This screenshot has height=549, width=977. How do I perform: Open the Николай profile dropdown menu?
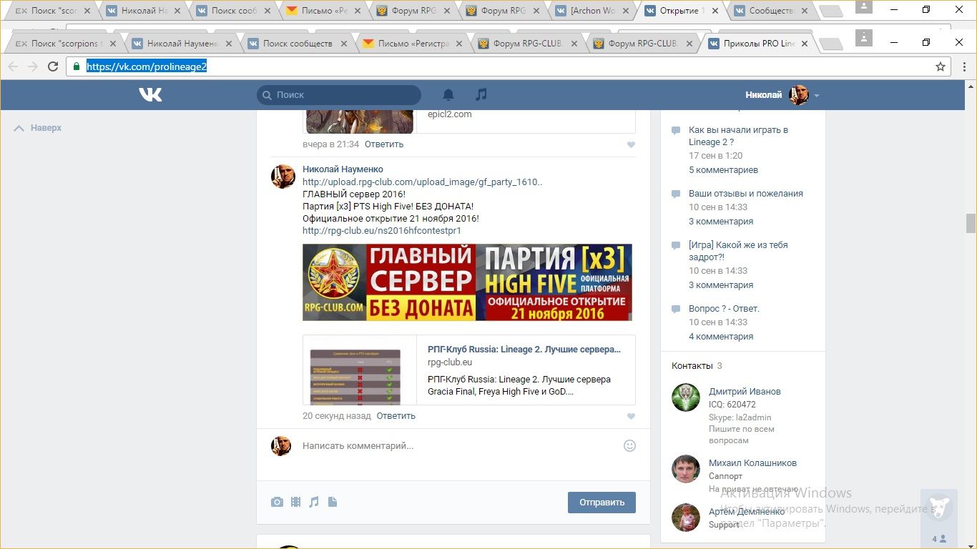tap(782, 94)
